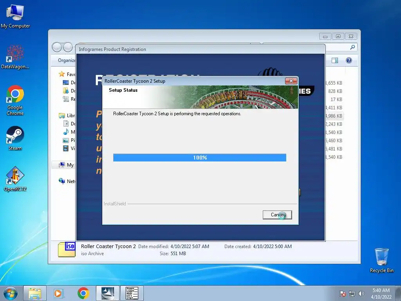This screenshot has width=401, height=301.
Task: Select Network in Explorer navigation pane
Action: [67, 181]
